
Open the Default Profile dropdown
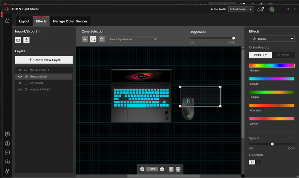click(241, 9)
